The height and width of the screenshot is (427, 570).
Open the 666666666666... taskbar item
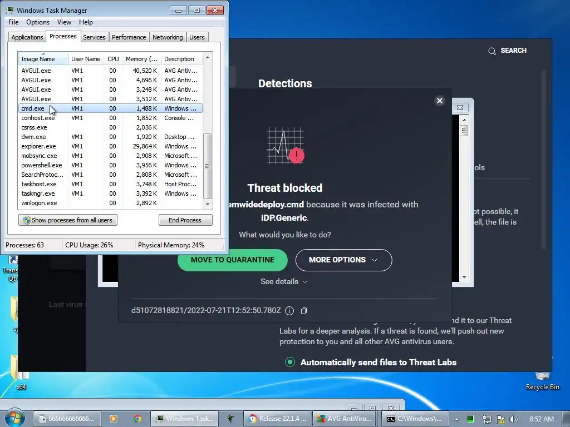(x=67, y=419)
